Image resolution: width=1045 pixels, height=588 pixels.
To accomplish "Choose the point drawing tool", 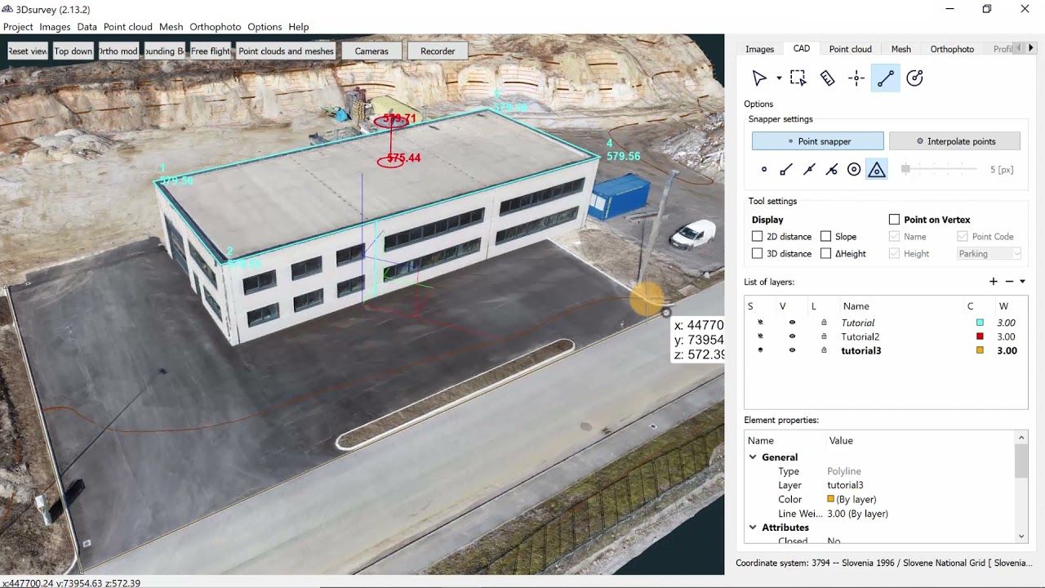I will pyautogui.click(x=856, y=78).
